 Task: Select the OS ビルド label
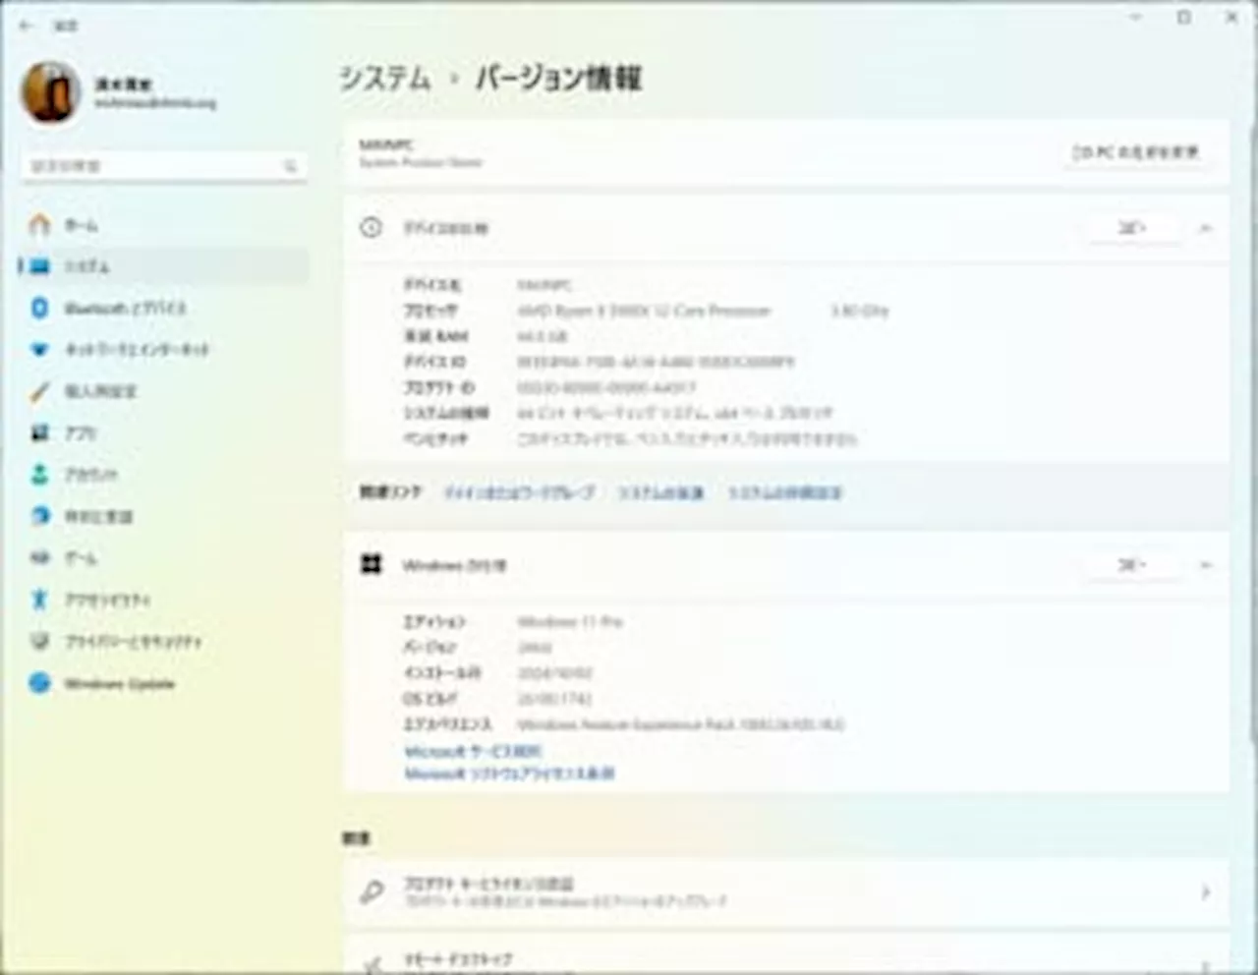429,699
